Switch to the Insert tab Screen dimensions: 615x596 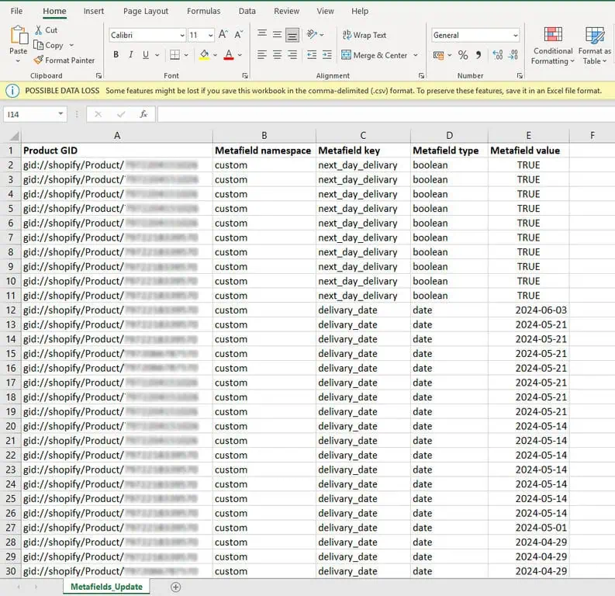tap(94, 11)
